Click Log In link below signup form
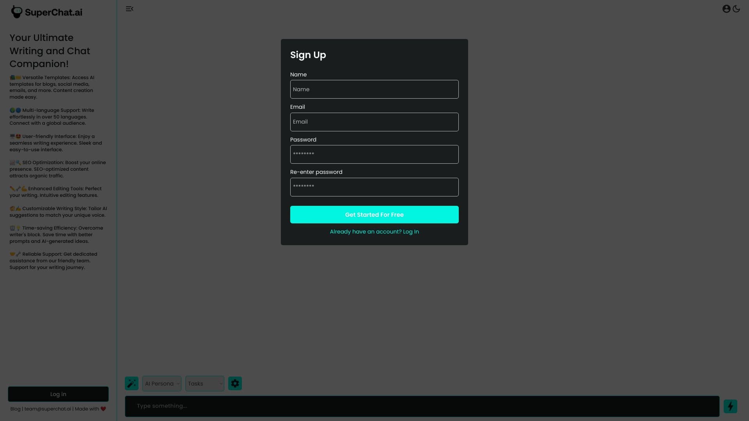This screenshot has height=421, width=749. point(410,231)
